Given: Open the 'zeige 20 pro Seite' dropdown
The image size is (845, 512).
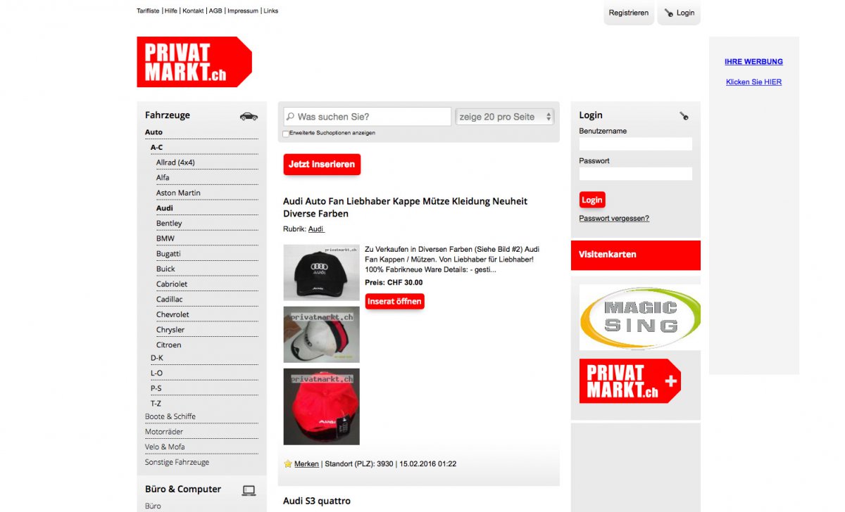Looking at the screenshot, I should (505, 117).
